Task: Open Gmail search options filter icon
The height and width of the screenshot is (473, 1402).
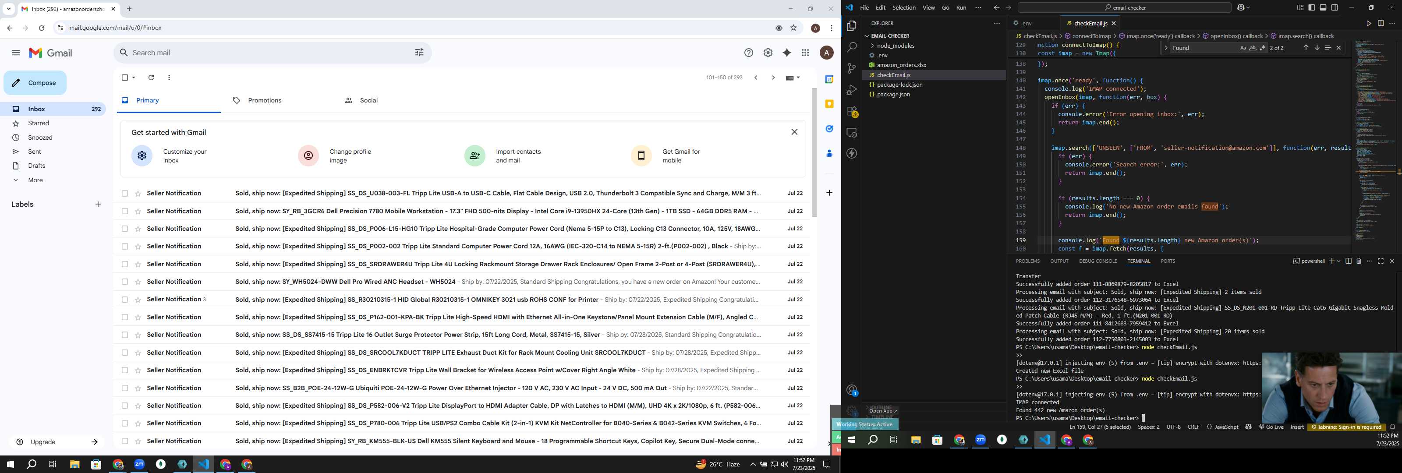Action: pos(419,53)
